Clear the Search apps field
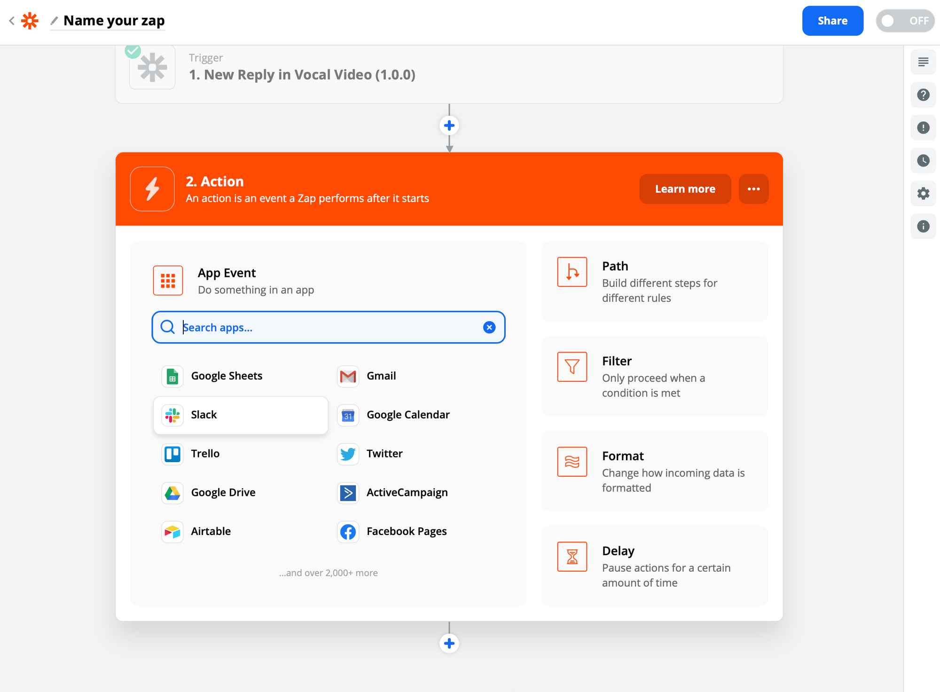940x692 pixels. tap(489, 327)
